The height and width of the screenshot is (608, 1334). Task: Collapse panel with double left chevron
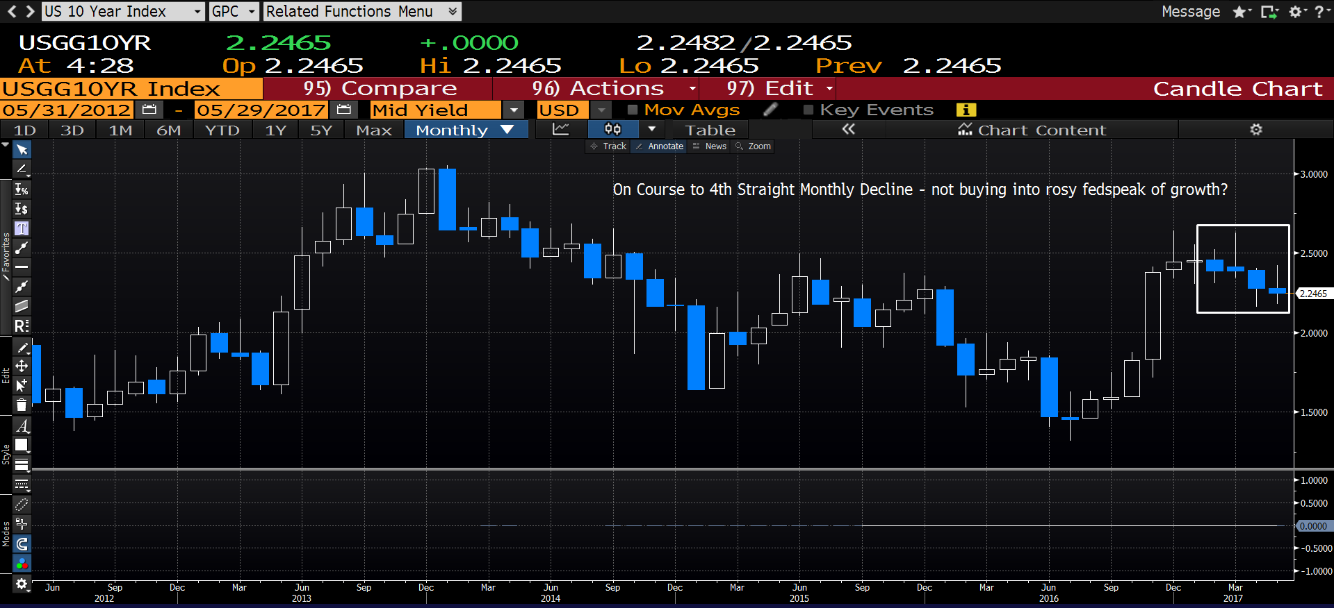tap(848, 129)
